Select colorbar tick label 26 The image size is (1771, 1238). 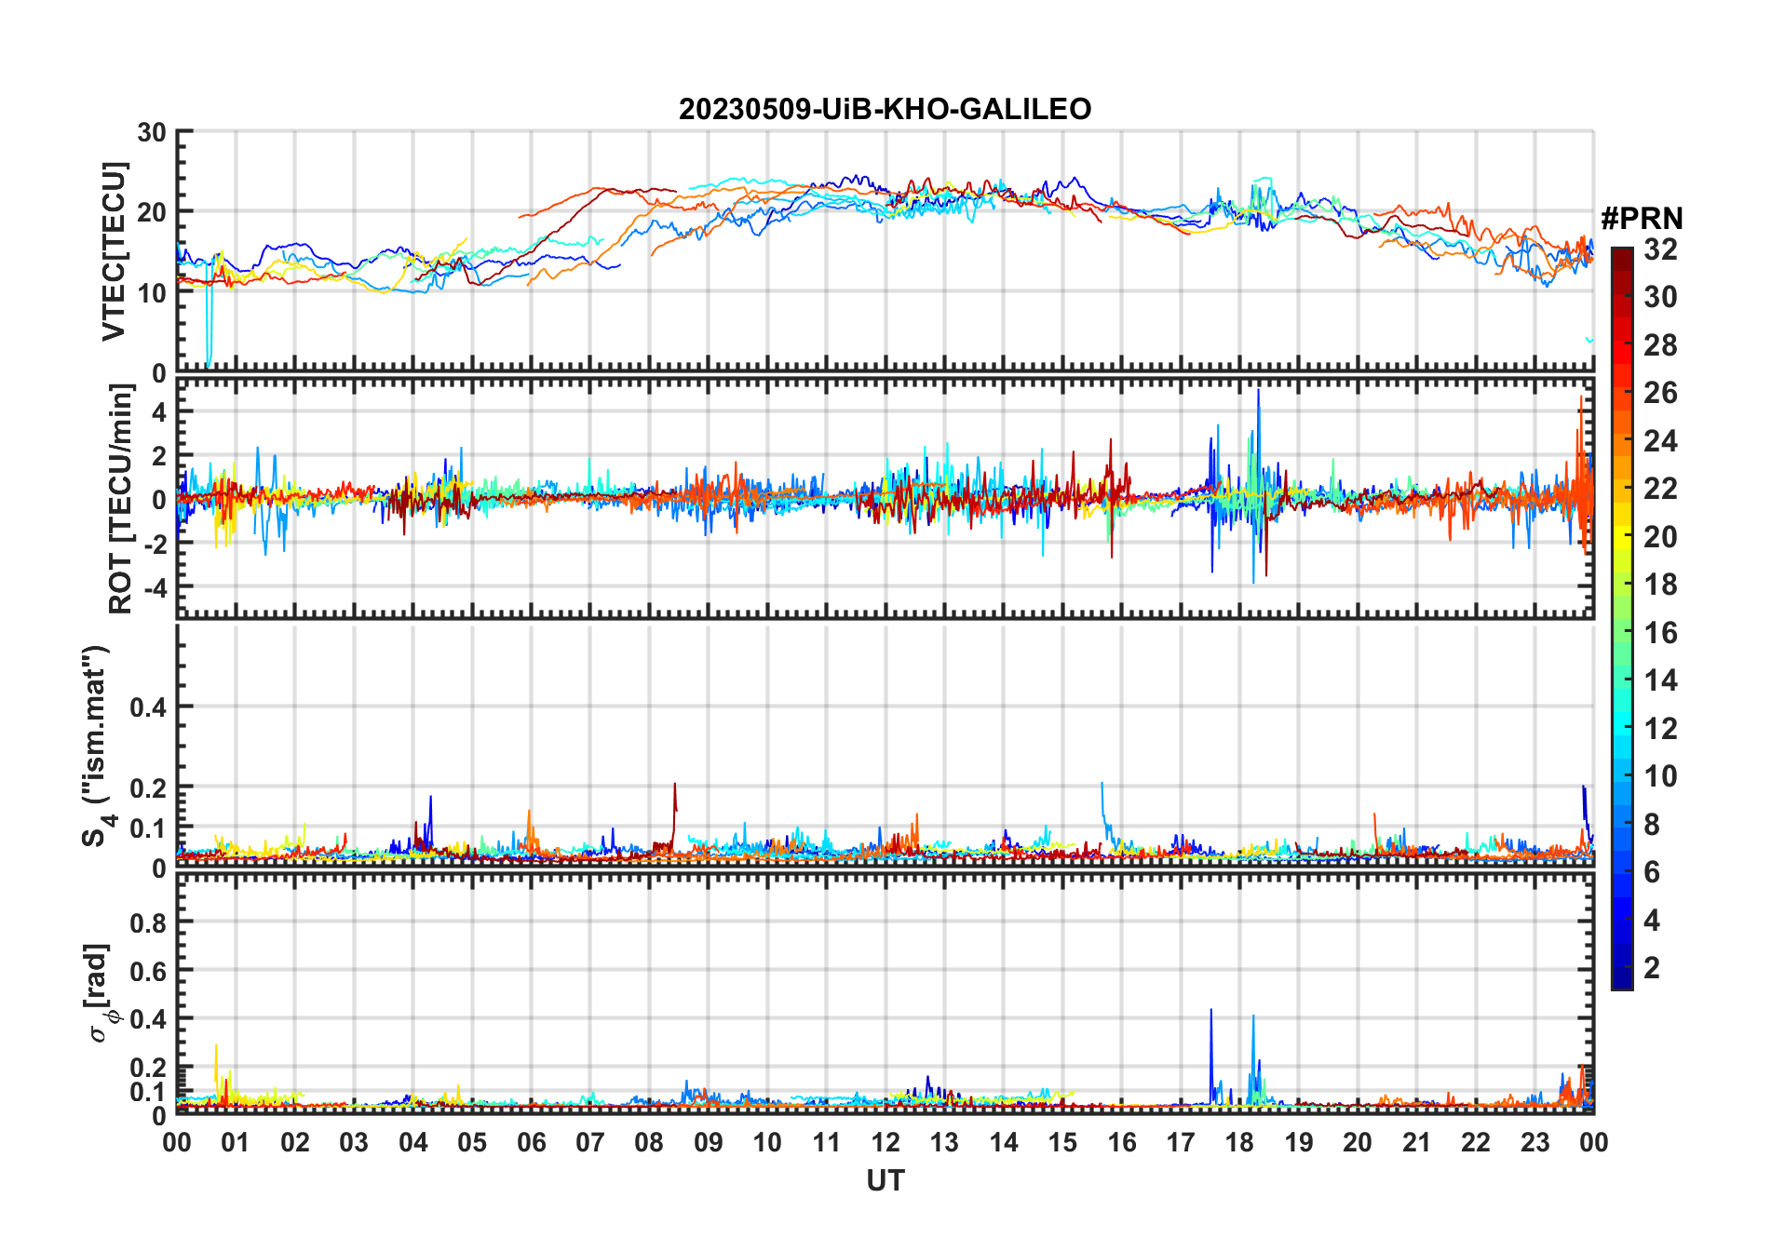(x=1660, y=393)
